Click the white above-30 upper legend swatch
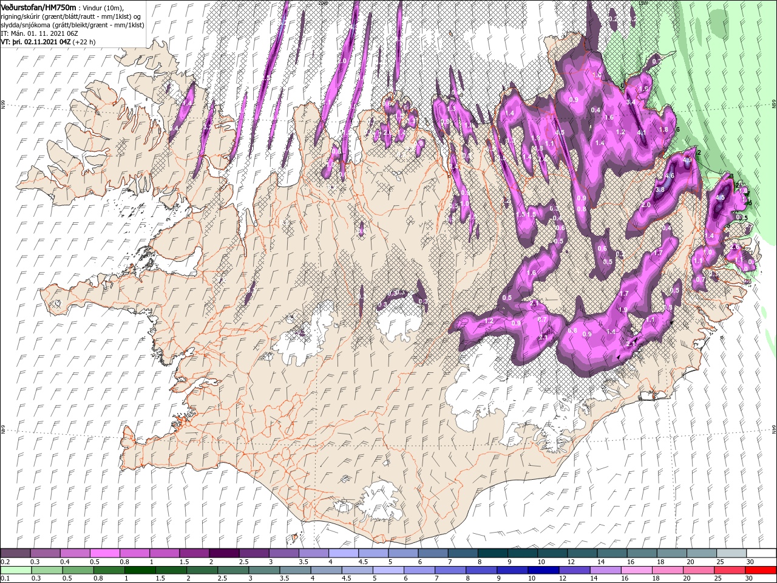The height and width of the screenshot is (583, 777). [761, 553]
